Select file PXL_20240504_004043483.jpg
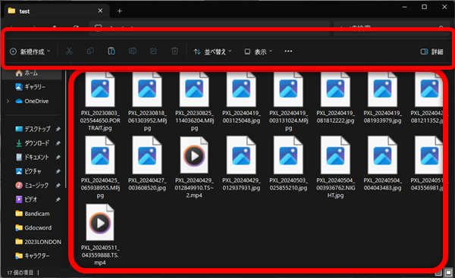 point(382,164)
